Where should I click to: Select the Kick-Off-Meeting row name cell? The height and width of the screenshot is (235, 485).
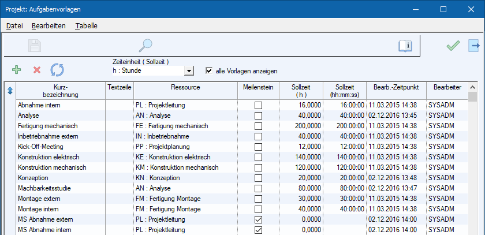coord(60,147)
